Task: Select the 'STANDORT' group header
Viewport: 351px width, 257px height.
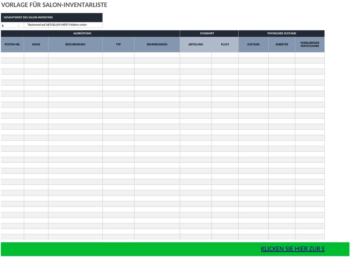Action: [x=209, y=33]
